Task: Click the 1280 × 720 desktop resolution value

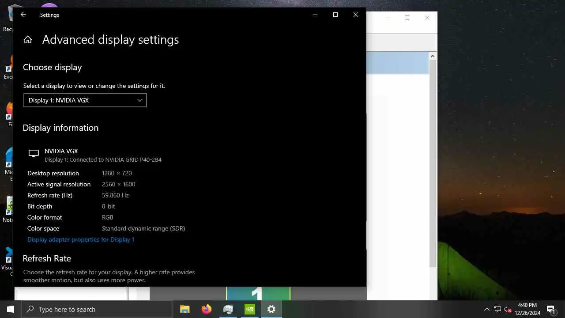Action: point(117,173)
